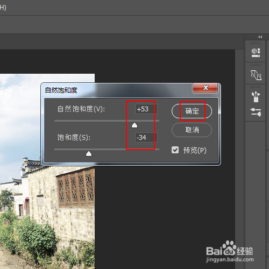The height and width of the screenshot is (269, 269).
Task: Click the 饱和度(S) label
Action: click(x=74, y=137)
